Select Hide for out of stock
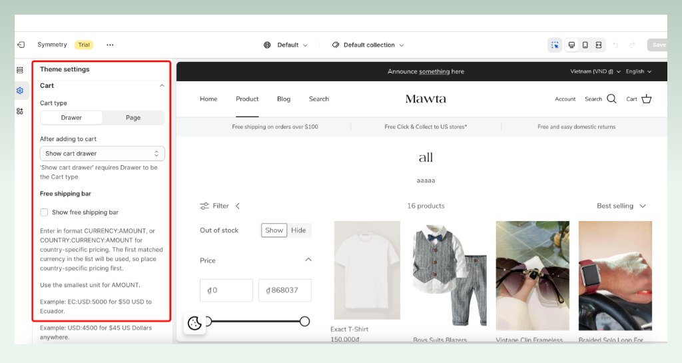682x363 pixels. (x=298, y=230)
